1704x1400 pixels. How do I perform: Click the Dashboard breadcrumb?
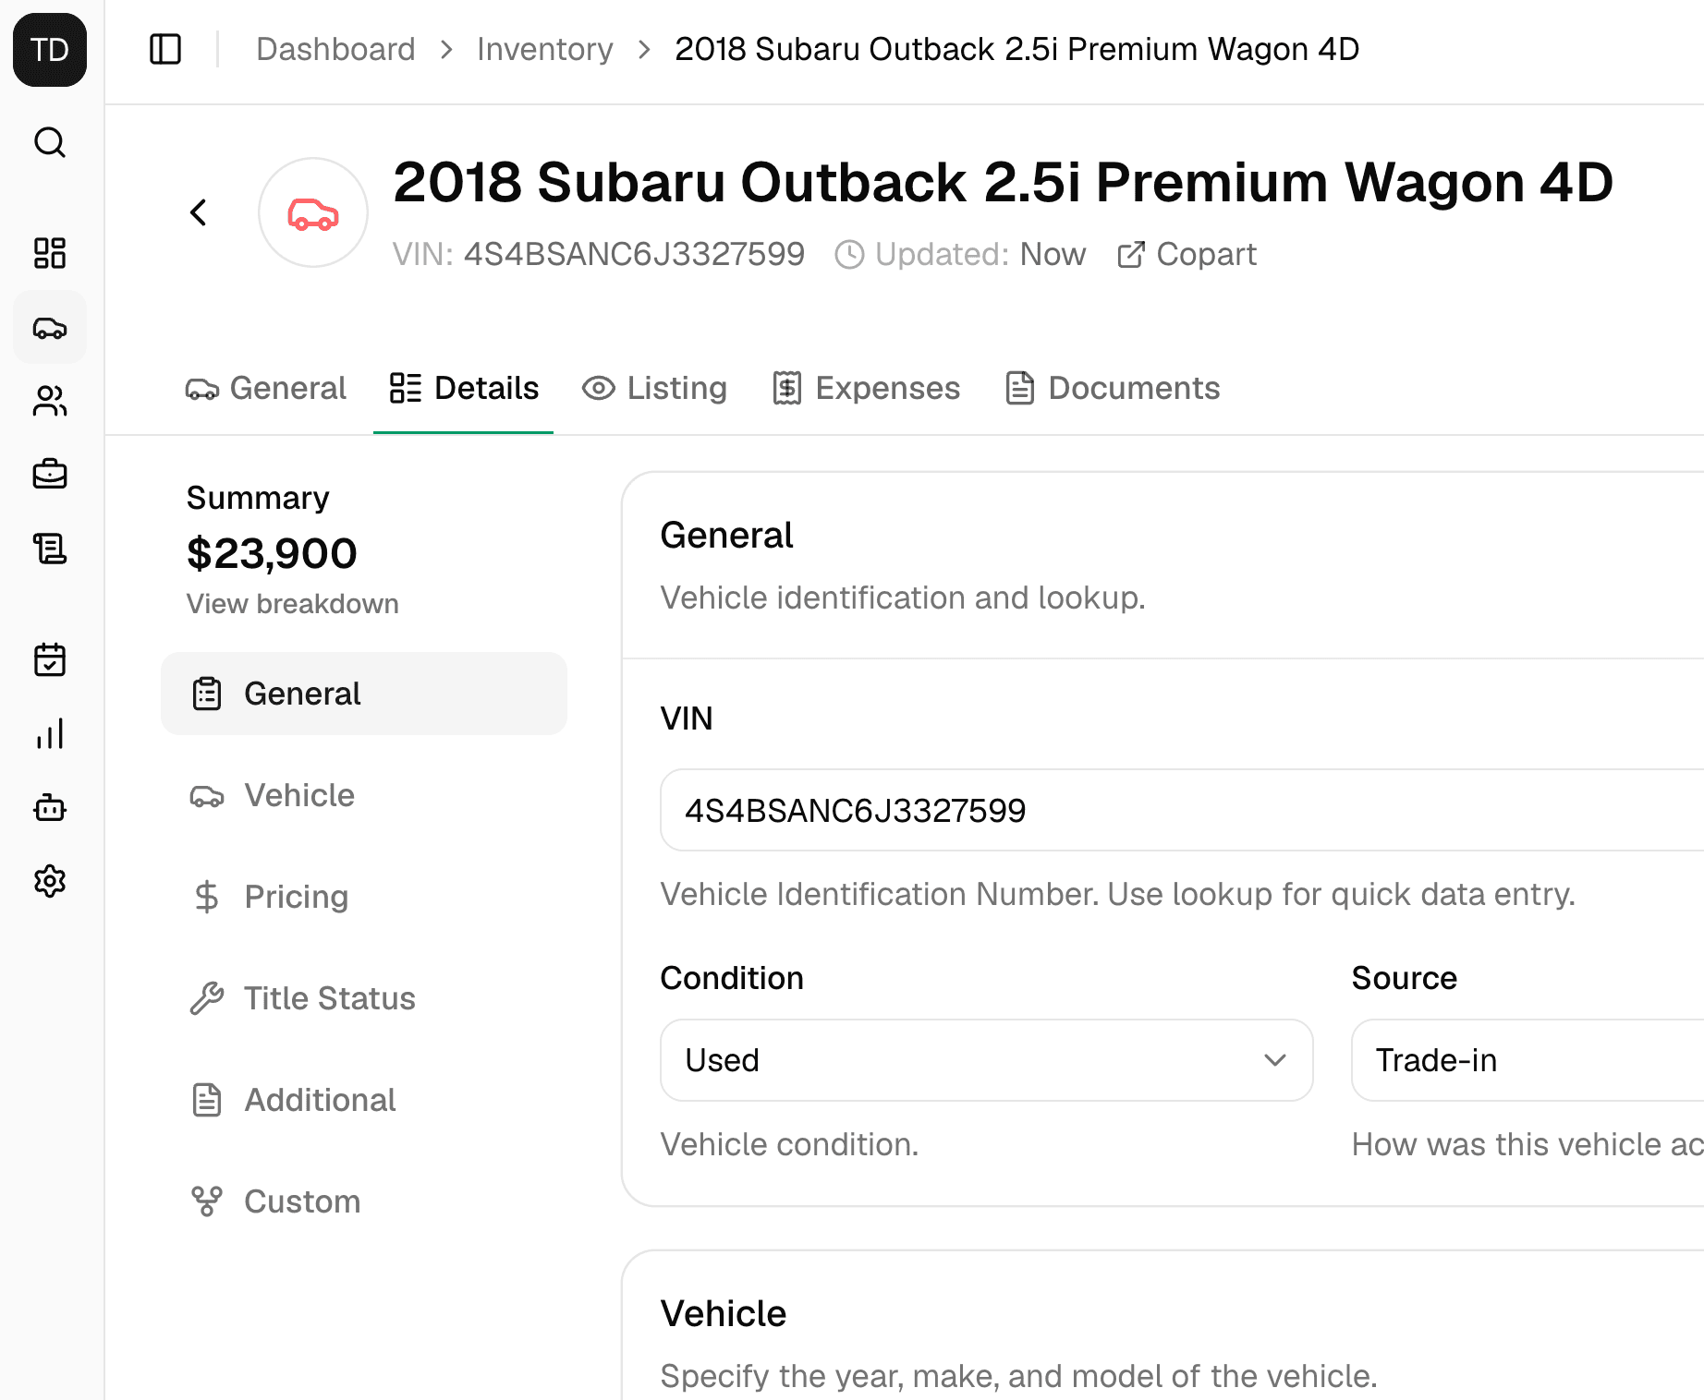point(335,49)
